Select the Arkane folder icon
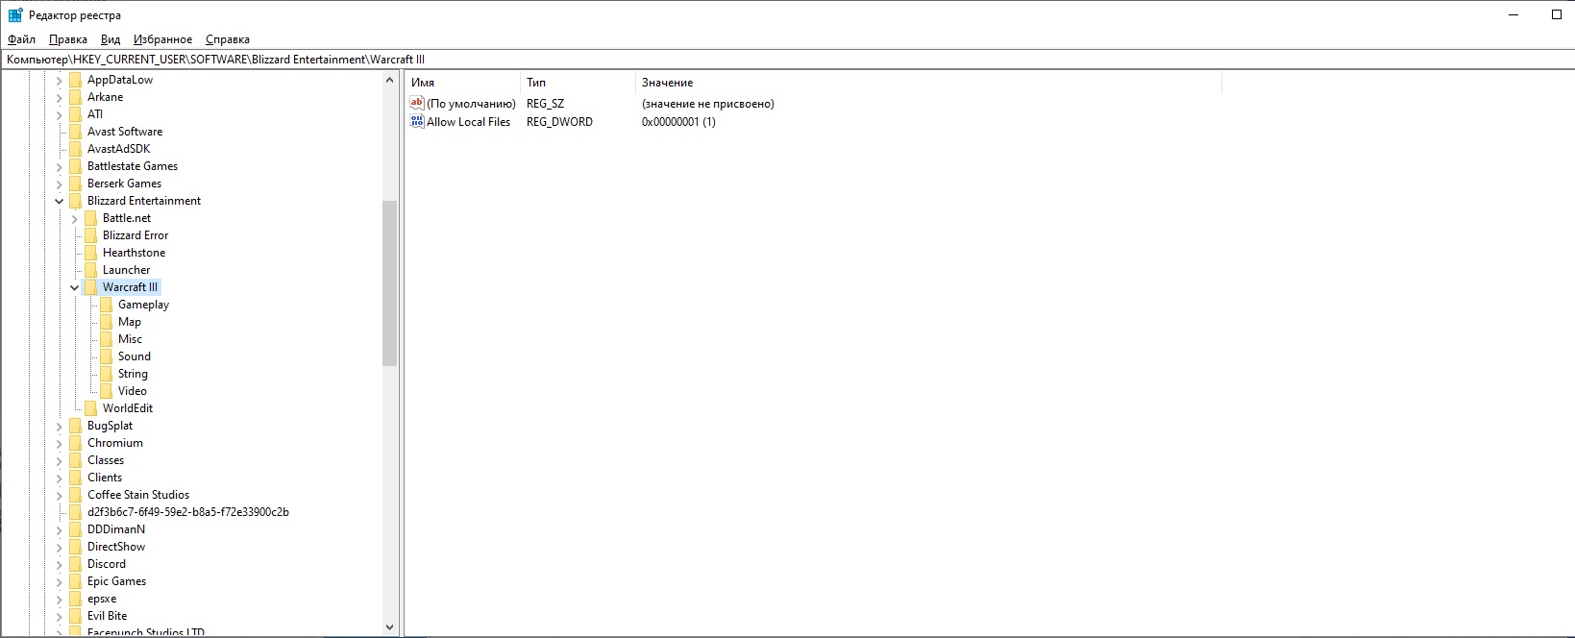 [x=76, y=97]
